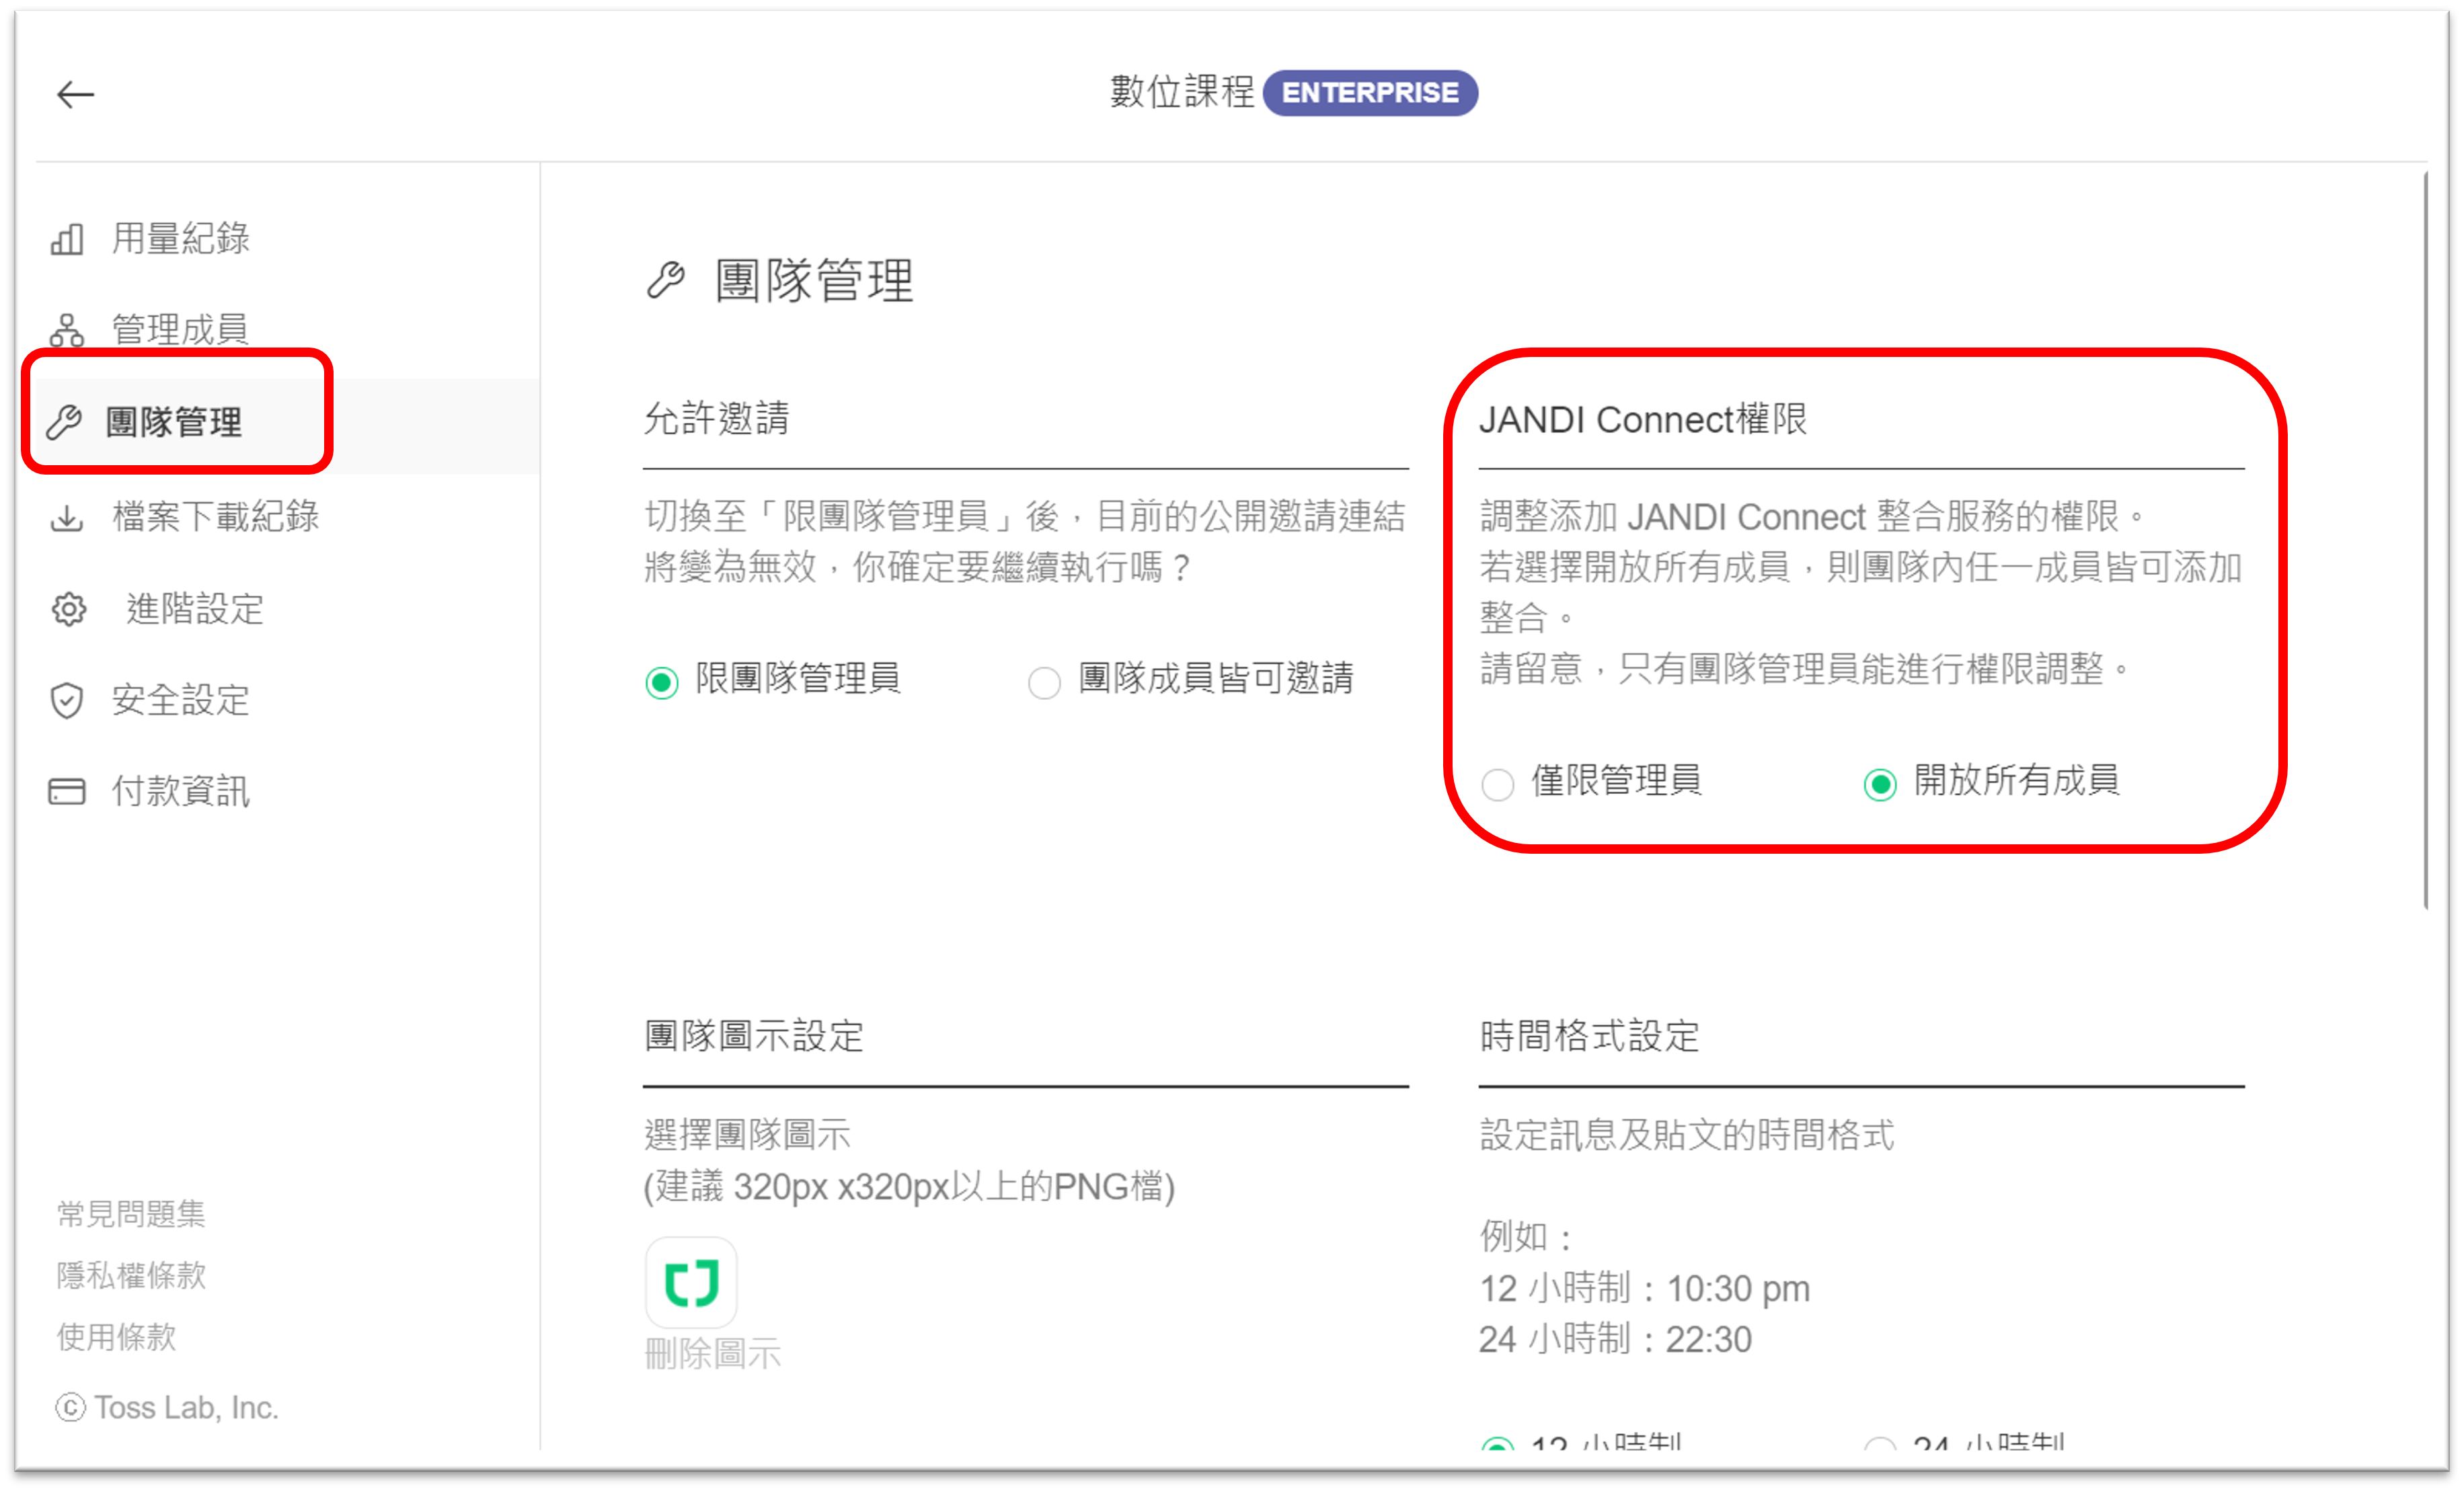2464x1491 pixels.
Task: Select 團隊成員皆可邀請 radio option
Action: pyautogui.click(x=1044, y=682)
